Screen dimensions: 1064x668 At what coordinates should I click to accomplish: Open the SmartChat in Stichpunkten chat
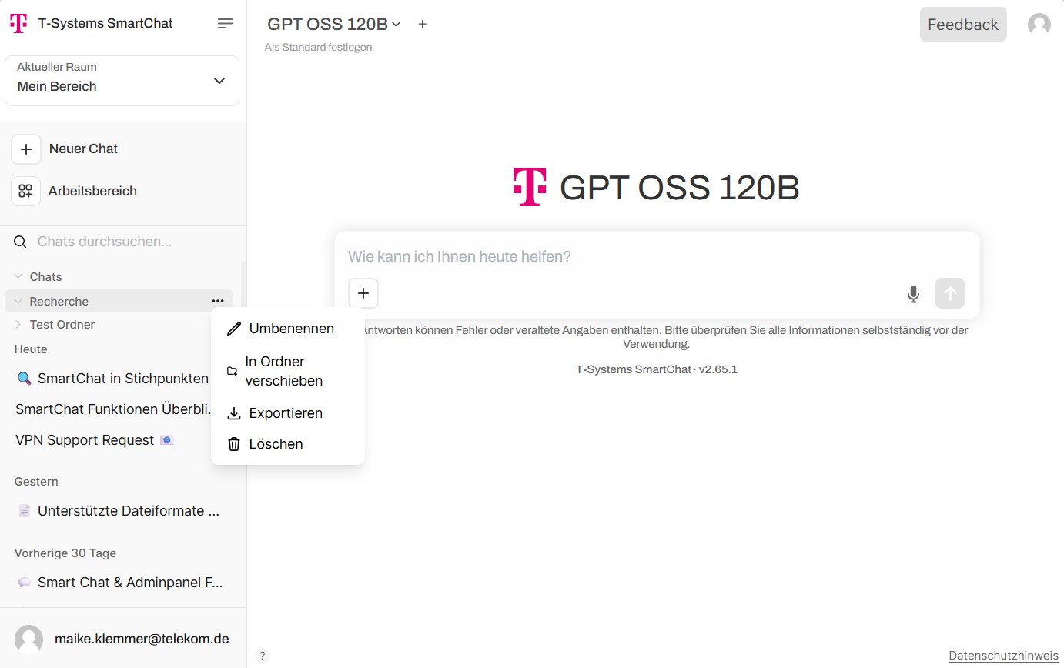coord(112,379)
